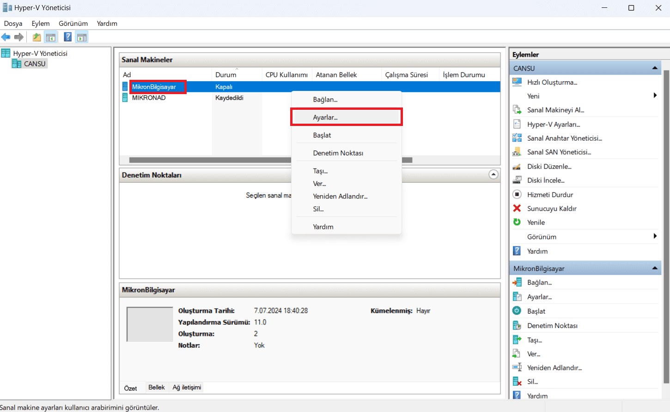
Task: Click the Hizmeti Durdur stop icon
Action: 517,194
